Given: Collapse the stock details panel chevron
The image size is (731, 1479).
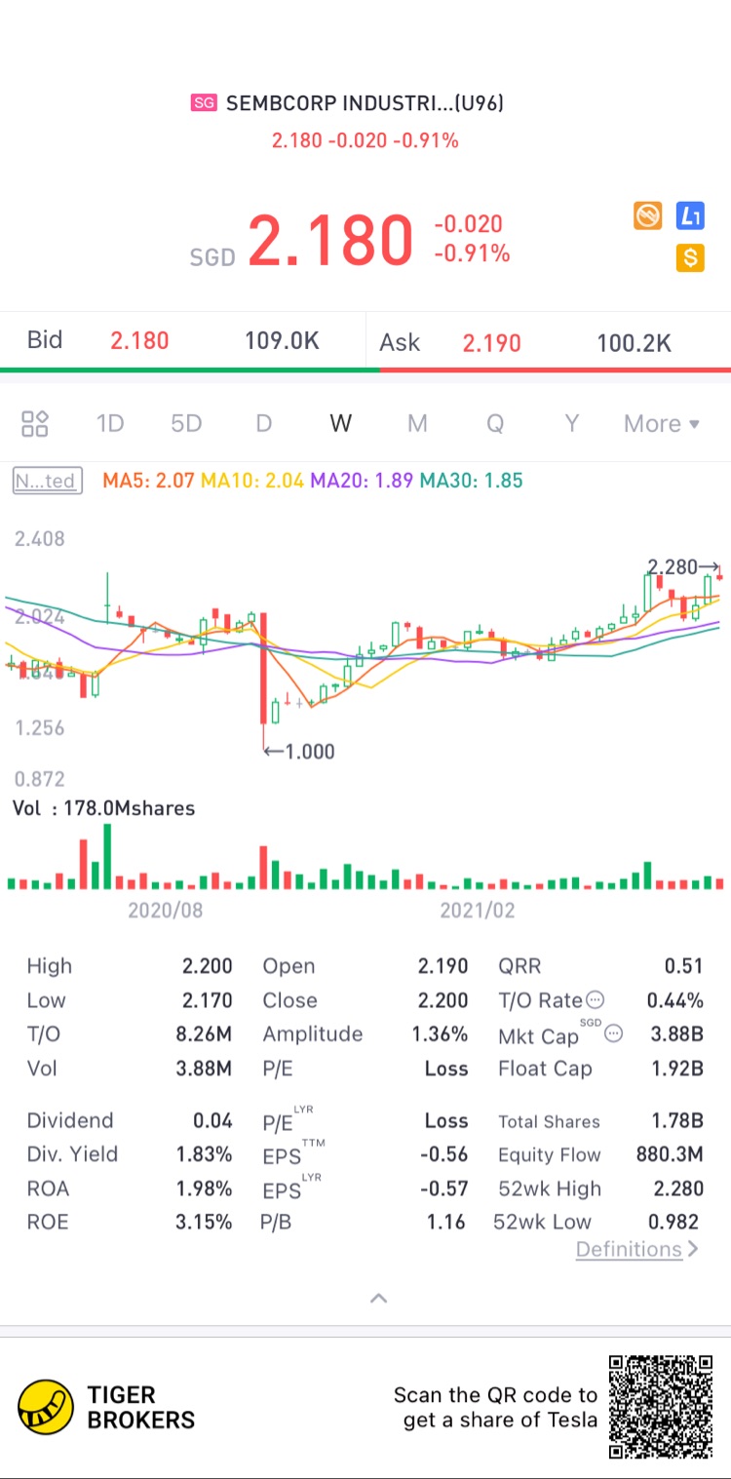Looking at the screenshot, I should (380, 1298).
